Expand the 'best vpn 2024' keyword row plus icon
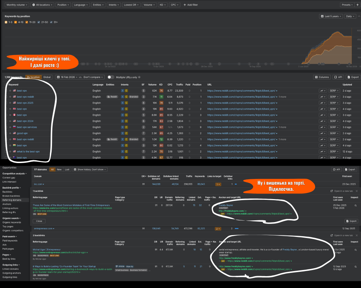 pos(10,121)
